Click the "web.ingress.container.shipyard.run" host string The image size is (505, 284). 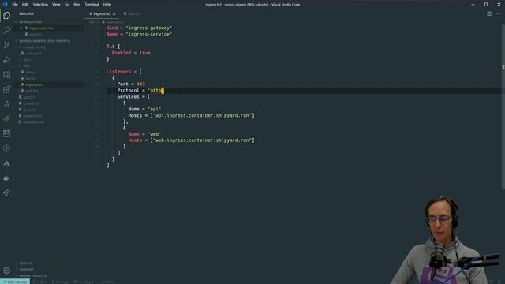(x=203, y=140)
